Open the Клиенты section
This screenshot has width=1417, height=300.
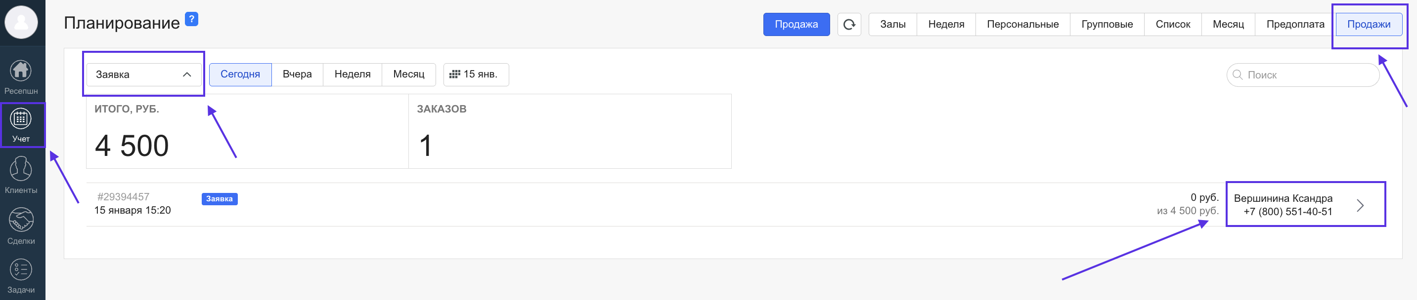coord(21,175)
